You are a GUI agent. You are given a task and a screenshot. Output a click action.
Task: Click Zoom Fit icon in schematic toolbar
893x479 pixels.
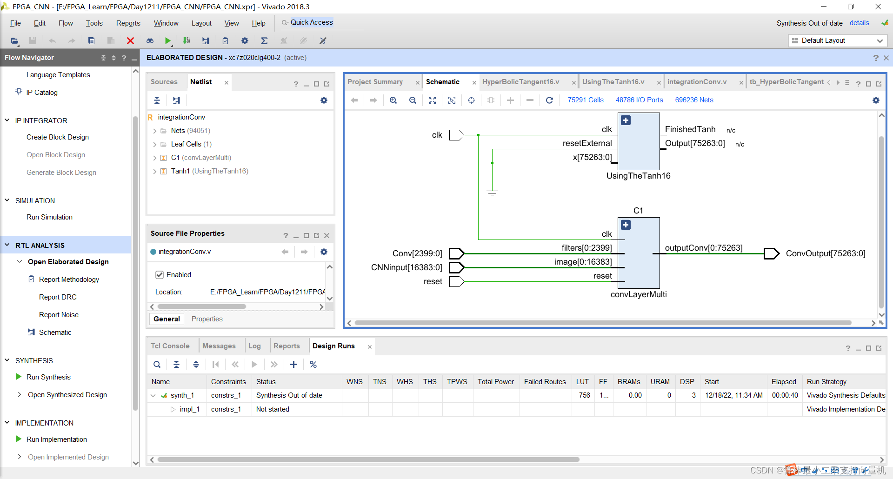coord(432,100)
